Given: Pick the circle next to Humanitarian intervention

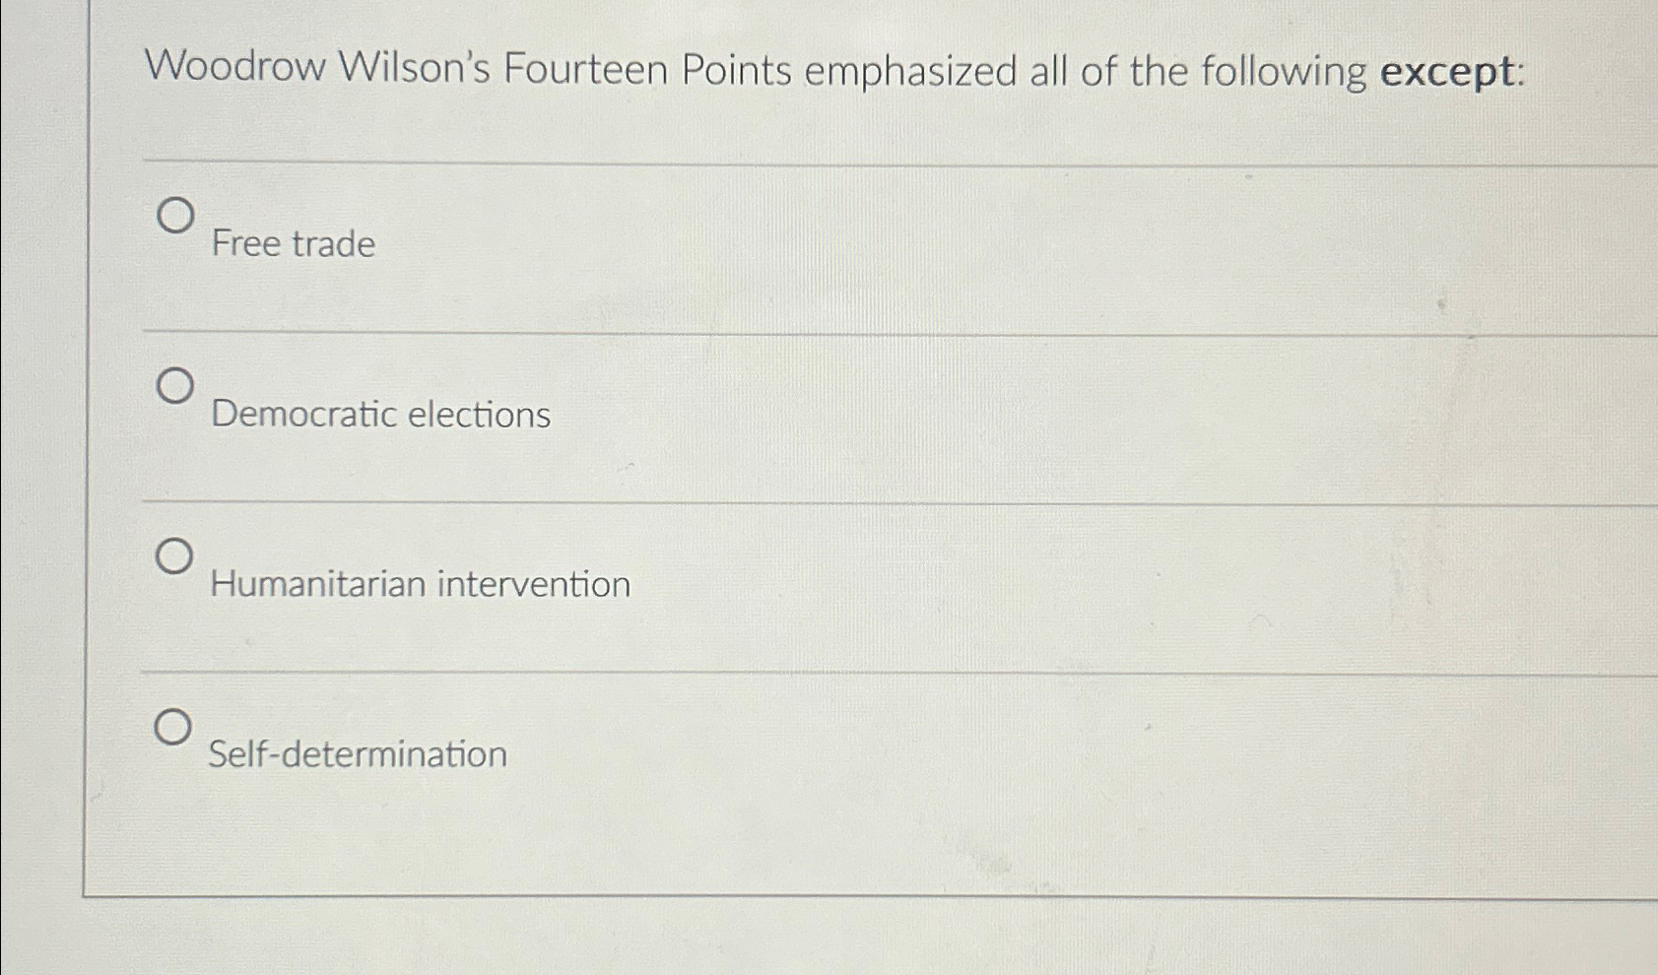Looking at the screenshot, I should click(x=175, y=556).
